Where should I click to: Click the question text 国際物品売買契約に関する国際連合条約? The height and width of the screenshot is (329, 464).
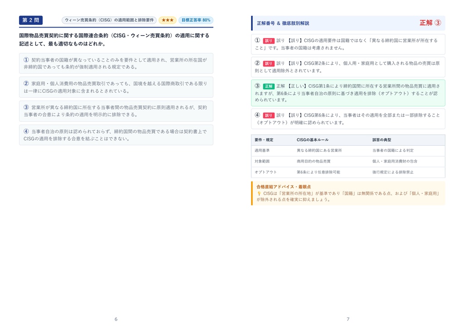tap(114, 40)
